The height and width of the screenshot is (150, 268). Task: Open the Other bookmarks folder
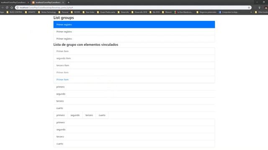[261, 12]
